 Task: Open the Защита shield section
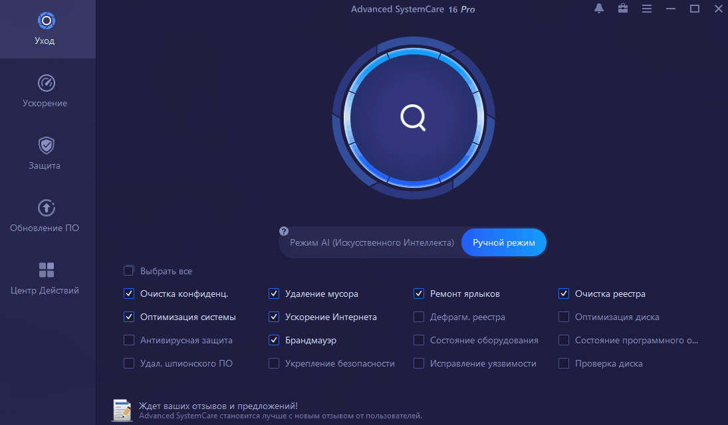45,153
